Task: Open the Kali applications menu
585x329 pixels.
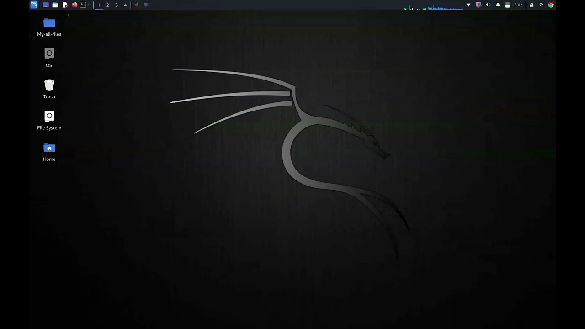Action: (34, 5)
